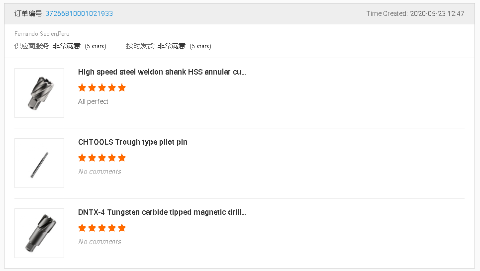480x271 pixels.
Task: Click the third star of pilot pin rating
Action: click(102, 158)
